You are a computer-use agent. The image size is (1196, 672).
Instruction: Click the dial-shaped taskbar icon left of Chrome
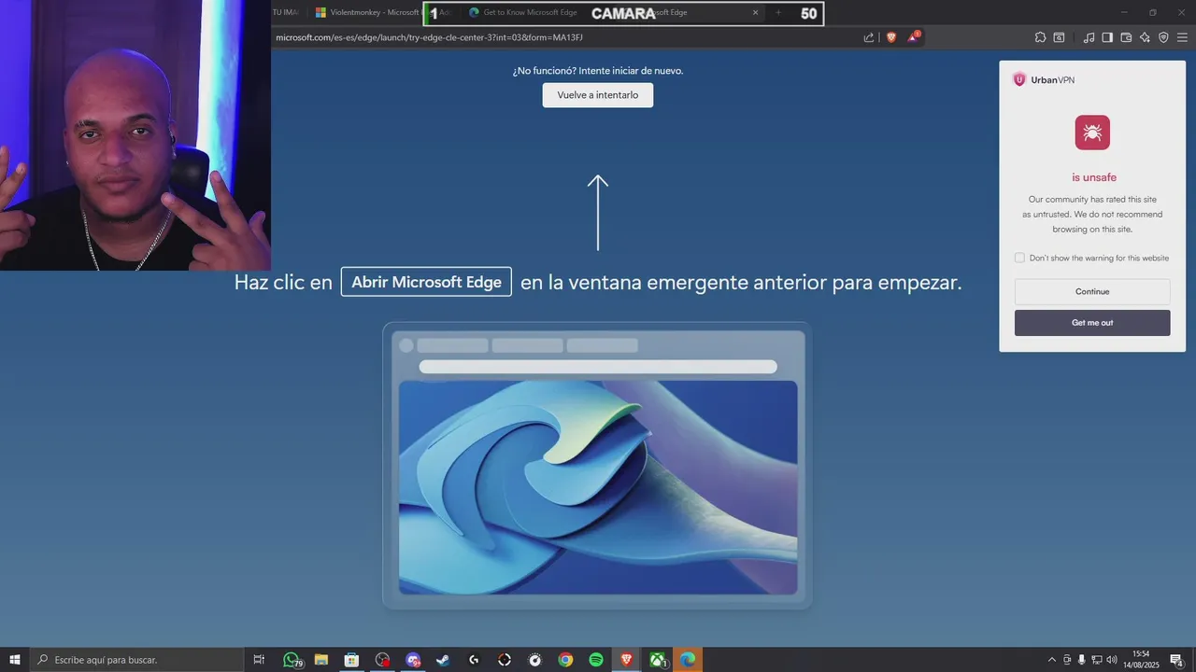534,660
